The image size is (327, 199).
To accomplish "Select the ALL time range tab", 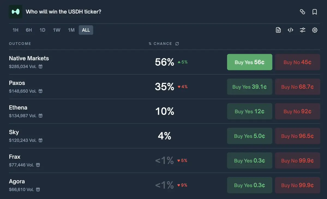I will 86,30.
